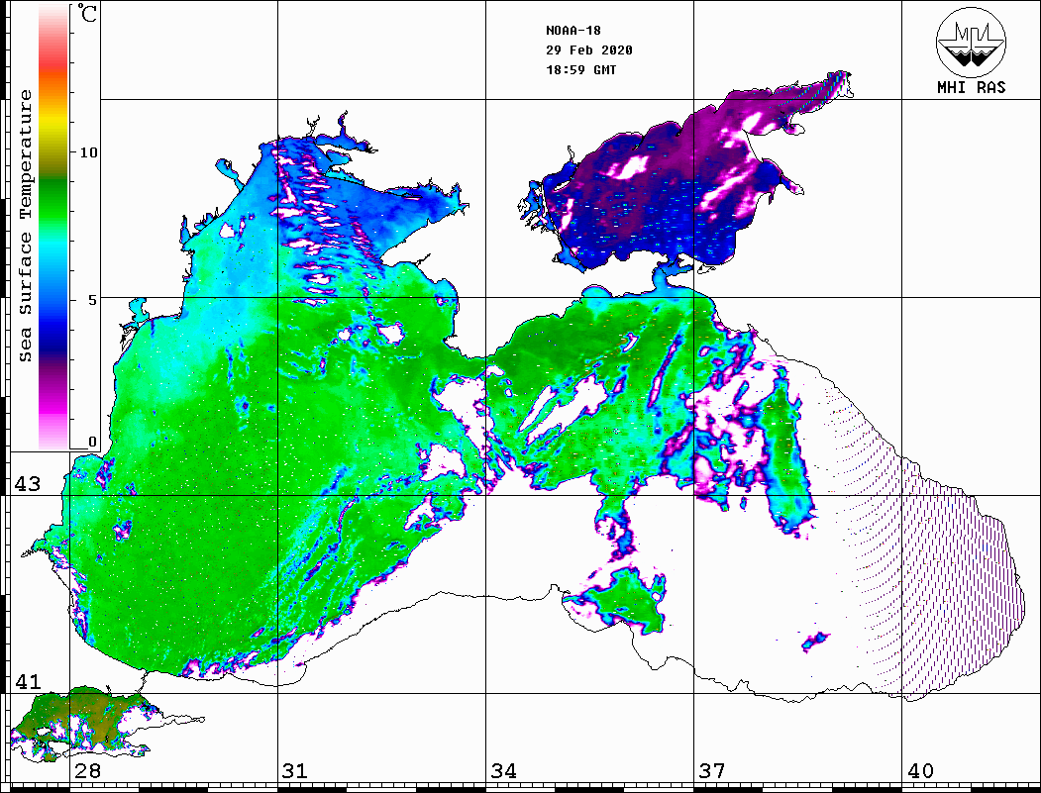Click latitude label '41'
This screenshot has width=1041, height=793.
[x=28, y=681]
